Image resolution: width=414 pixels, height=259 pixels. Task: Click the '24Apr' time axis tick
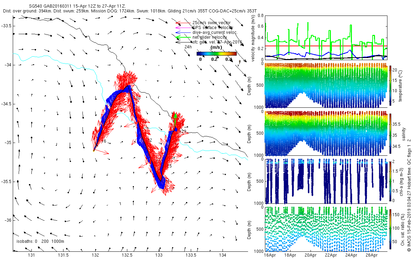(351, 255)
